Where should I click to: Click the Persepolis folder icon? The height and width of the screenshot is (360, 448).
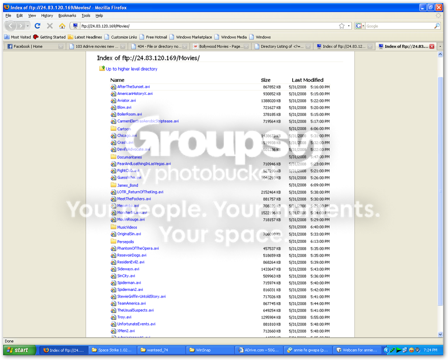point(113,241)
